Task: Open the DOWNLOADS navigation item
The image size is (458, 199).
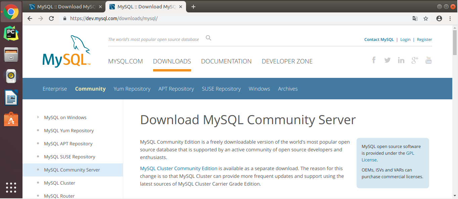Action: (x=172, y=61)
